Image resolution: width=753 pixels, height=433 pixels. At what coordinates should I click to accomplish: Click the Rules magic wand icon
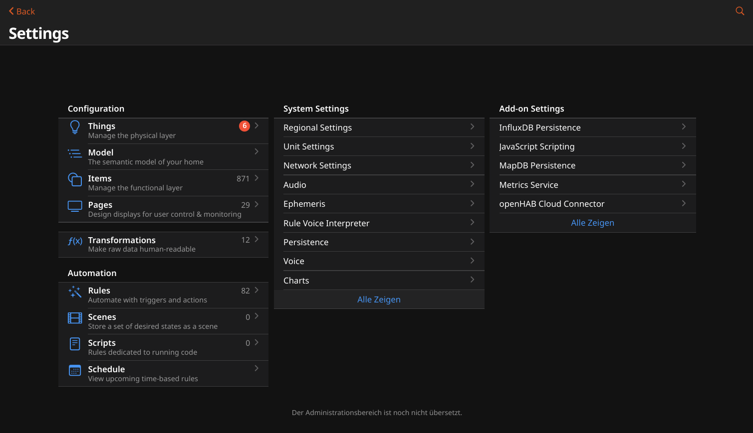pos(75,291)
